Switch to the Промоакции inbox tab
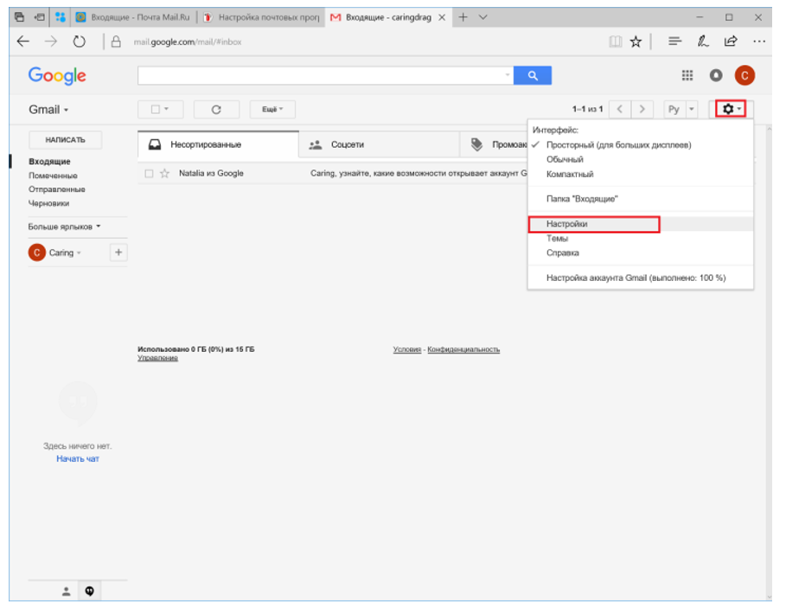This screenshot has width=786, height=613. click(x=494, y=145)
